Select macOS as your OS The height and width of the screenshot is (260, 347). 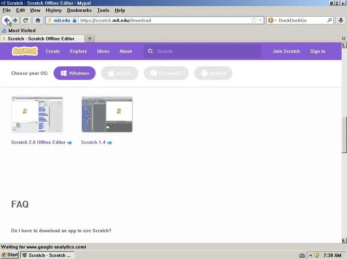click(120, 73)
